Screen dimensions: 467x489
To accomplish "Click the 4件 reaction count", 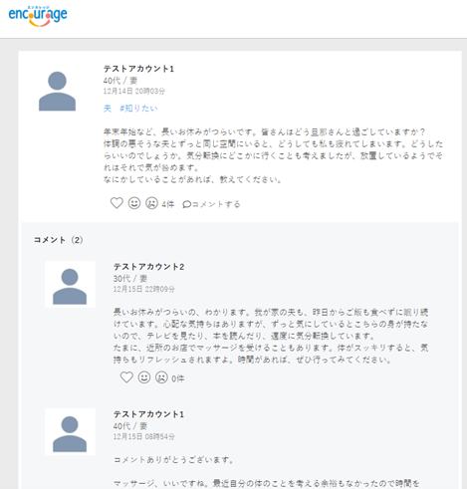I will 168,204.
